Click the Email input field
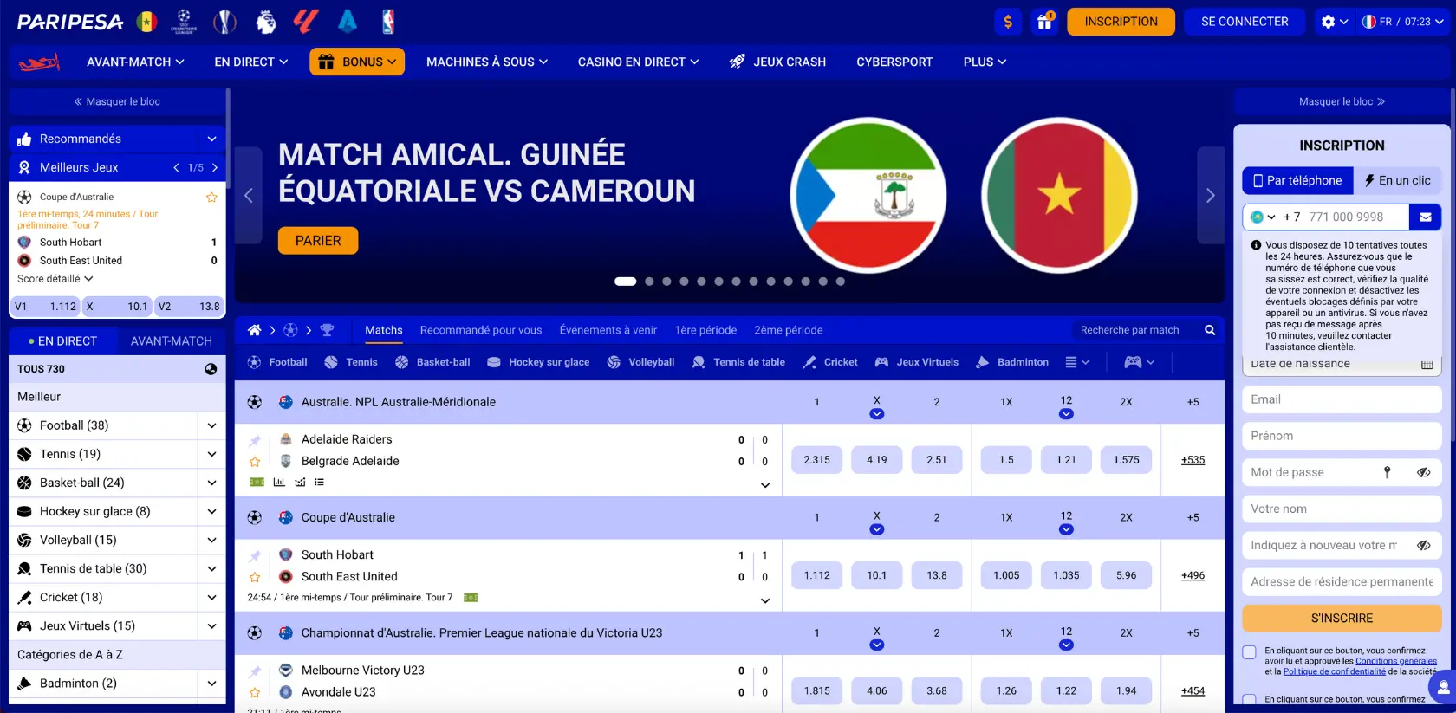The height and width of the screenshot is (713, 1456). [x=1342, y=399]
